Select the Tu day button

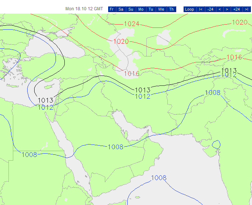point(151,9)
